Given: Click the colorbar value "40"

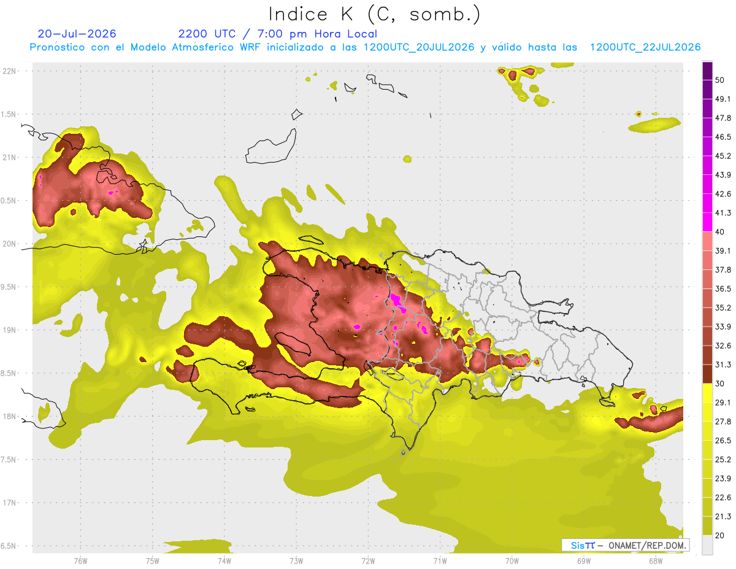Looking at the screenshot, I should [721, 232].
